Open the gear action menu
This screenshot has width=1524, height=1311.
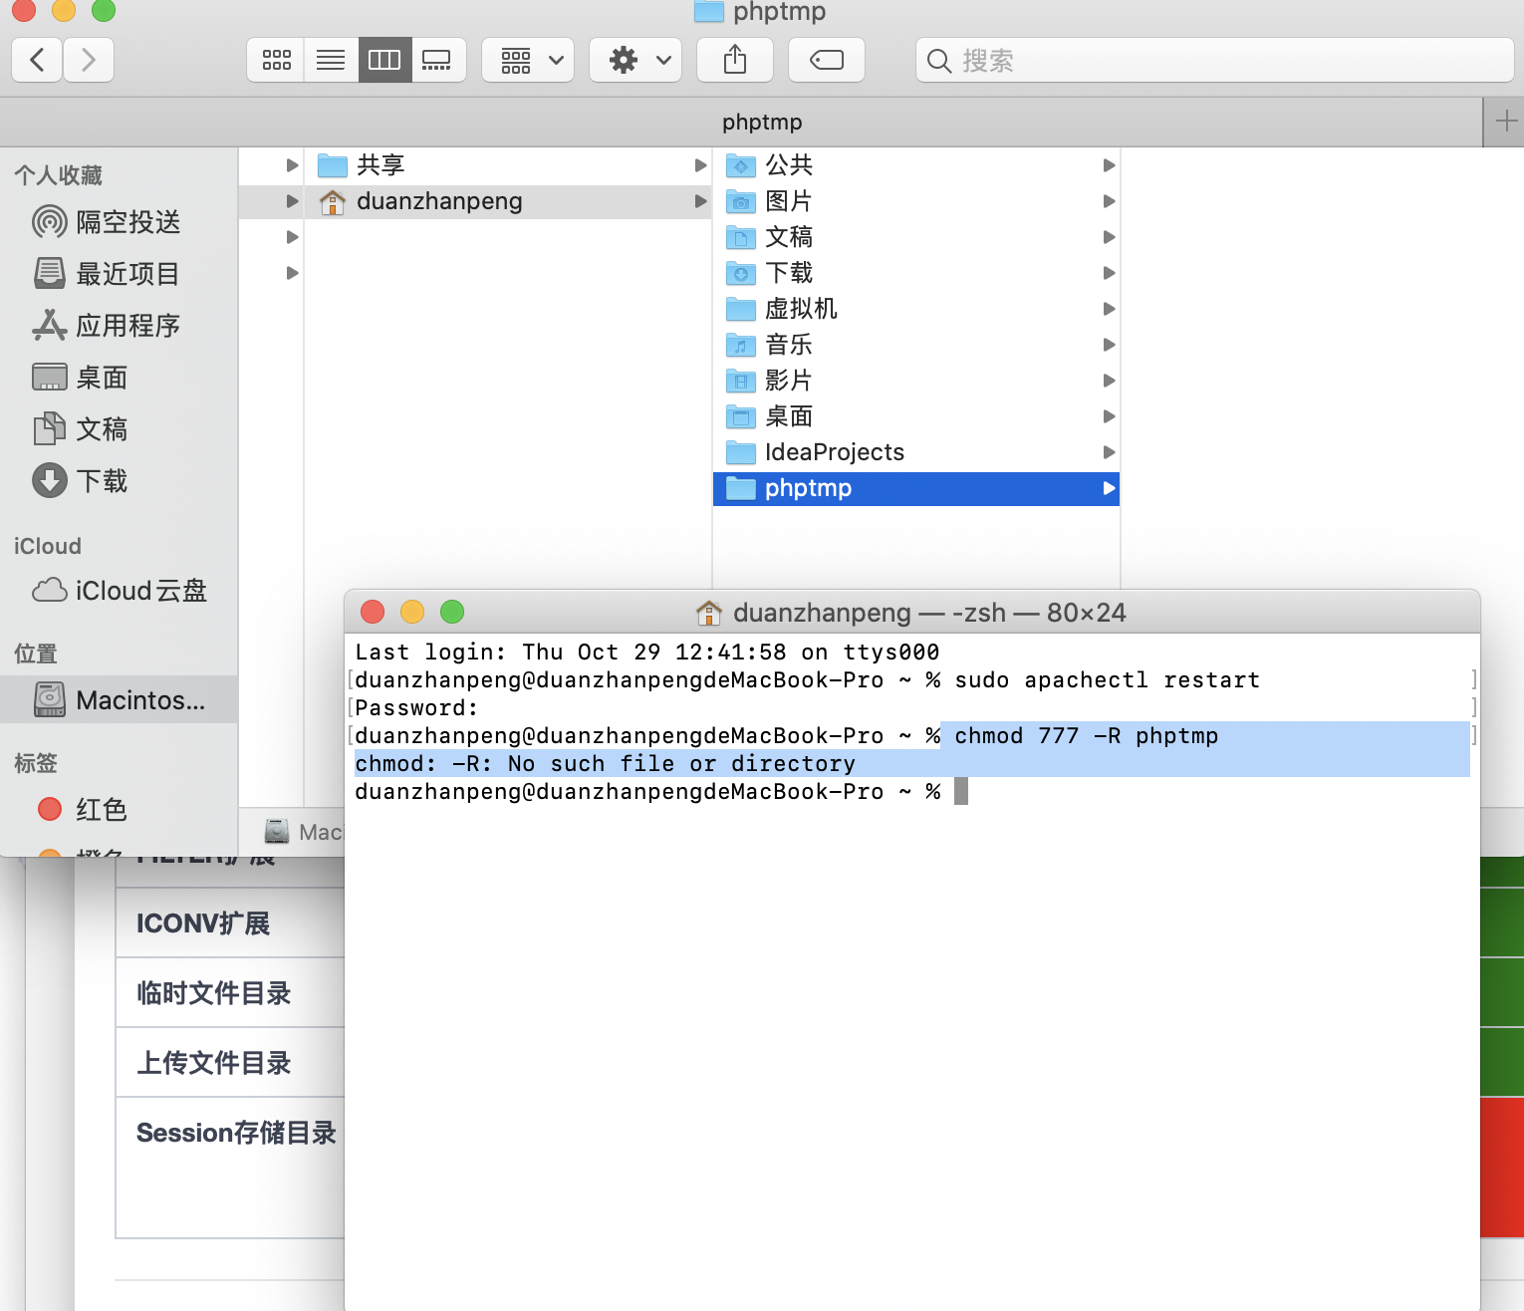(x=635, y=60)
